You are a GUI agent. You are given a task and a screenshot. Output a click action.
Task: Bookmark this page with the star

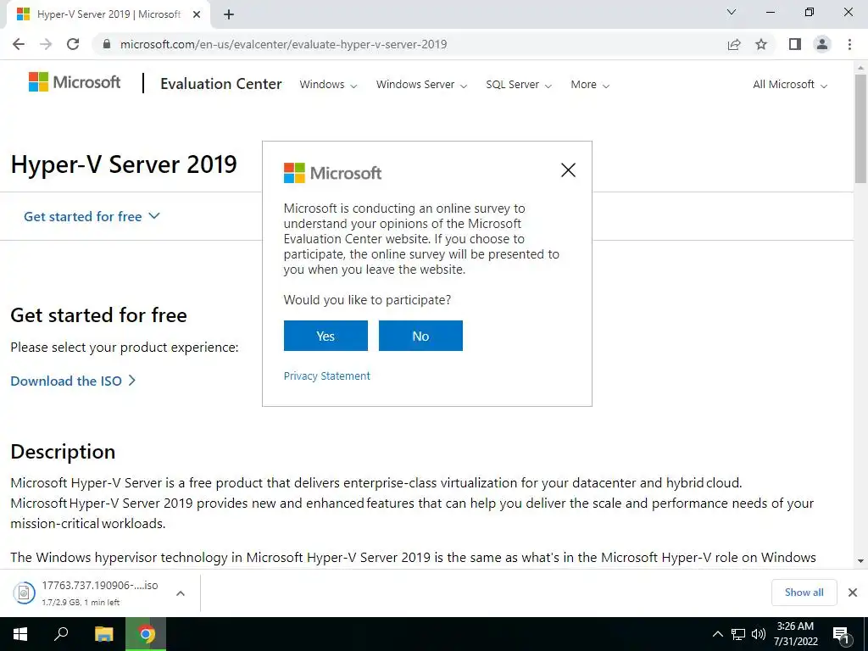point(761,44)
